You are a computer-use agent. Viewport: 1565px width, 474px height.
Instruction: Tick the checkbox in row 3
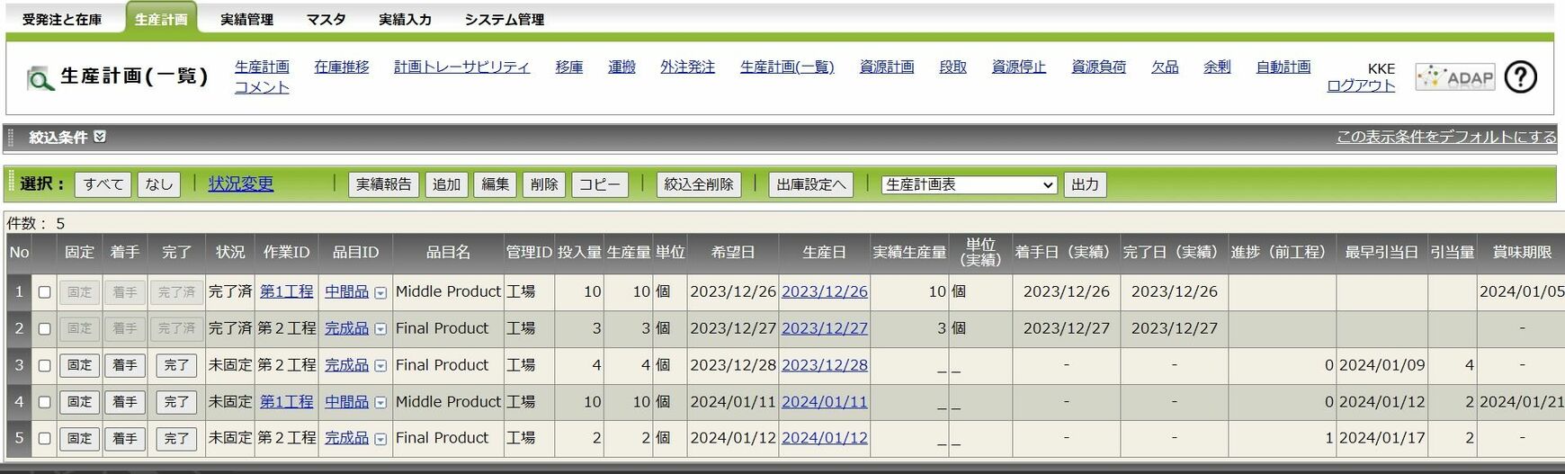pos(44,366)
